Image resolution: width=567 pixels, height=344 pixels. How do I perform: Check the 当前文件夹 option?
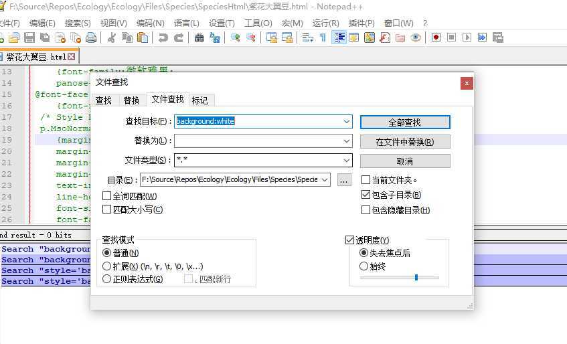tap(366, 179)
